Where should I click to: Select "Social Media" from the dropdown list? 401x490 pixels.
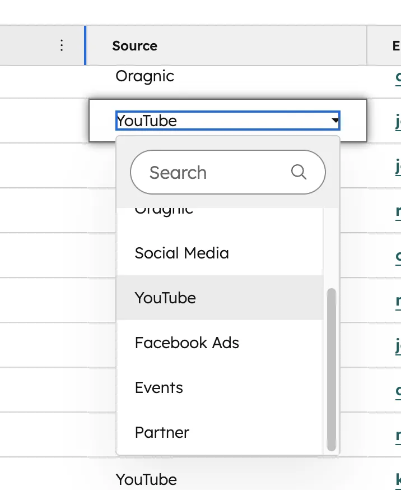(x=181, y=253)
